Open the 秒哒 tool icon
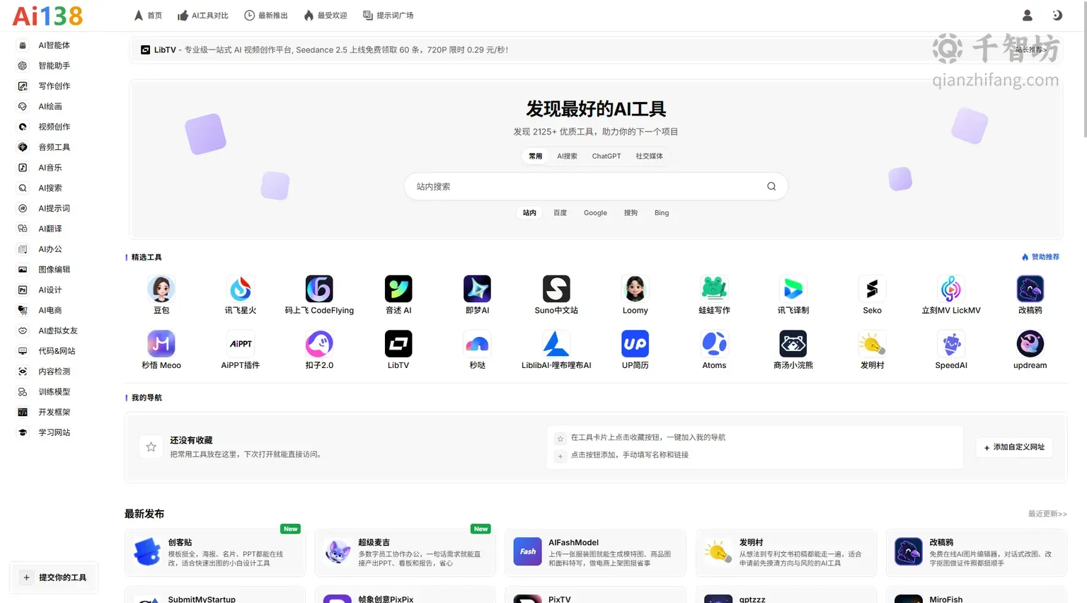1087x603 pixels. pyautogui.click(x=478, y=344)
